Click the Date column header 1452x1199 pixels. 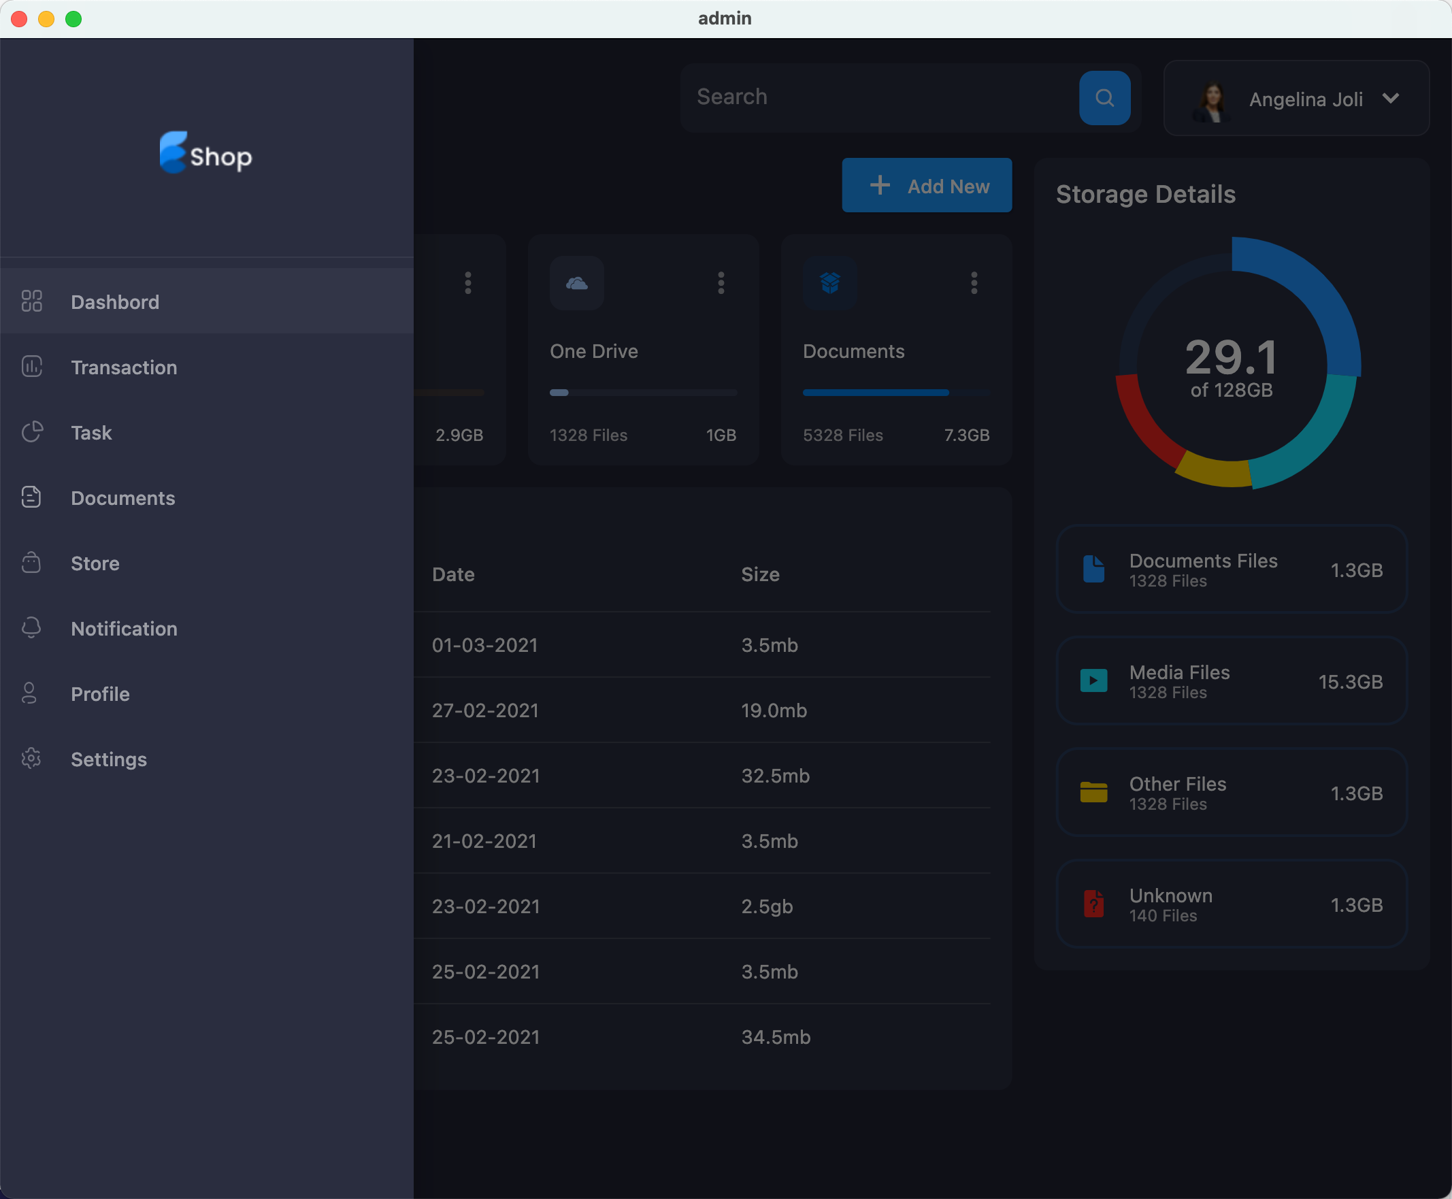[453, 574]
